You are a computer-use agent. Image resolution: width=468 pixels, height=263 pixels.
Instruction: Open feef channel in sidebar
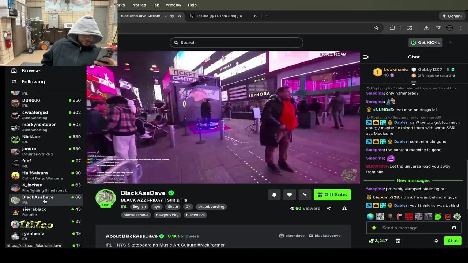pos(46,163)
